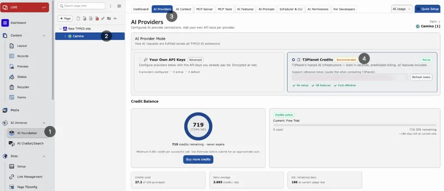This screenshot has width=444, height=191.
Task: Click the shortcut page icon in tree toolbar
Action: [x=91, y=18]
